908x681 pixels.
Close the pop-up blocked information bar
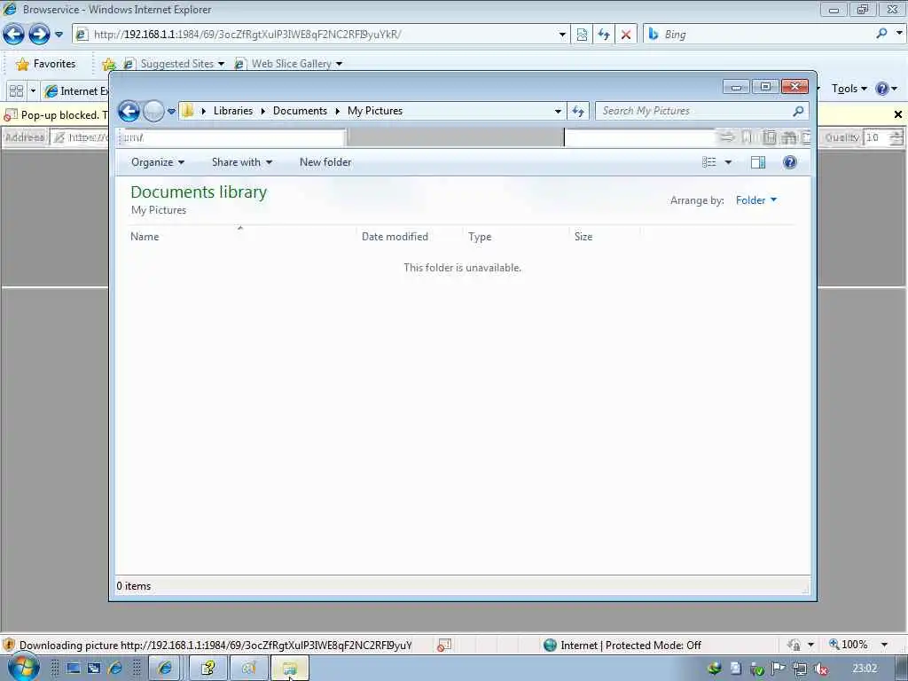coord(898,114)
